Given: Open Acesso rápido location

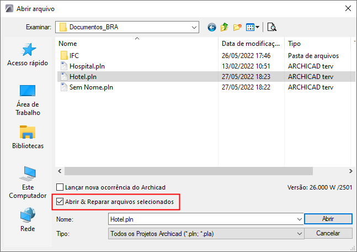Looking at the screenshot, I should click(x=28, y=54).
